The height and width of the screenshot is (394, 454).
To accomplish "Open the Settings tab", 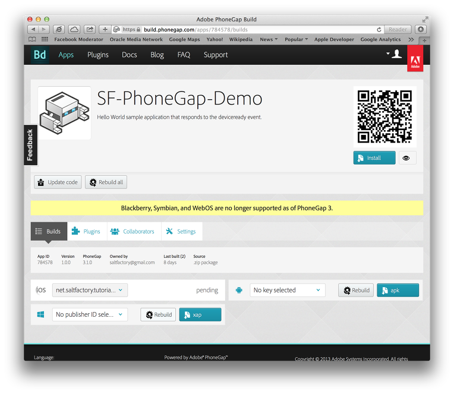I will (182, 231).
